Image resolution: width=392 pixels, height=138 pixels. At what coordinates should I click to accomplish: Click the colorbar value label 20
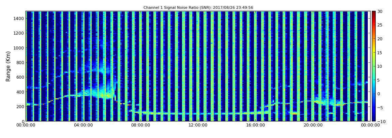tap(380, 39)
